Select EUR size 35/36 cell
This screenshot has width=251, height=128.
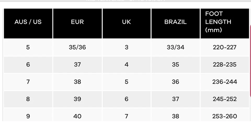[77, 47]
